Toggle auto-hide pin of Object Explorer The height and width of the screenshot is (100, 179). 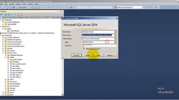[60, 11]
